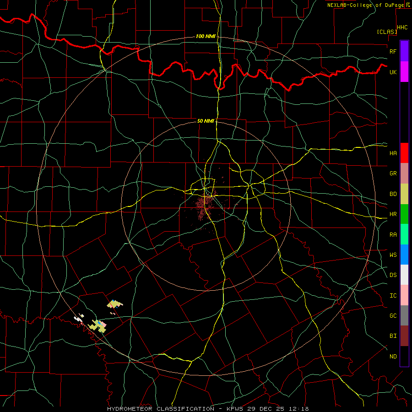Viewport: 412px width, 412px height.
Task: Click the 100 NMI range ring label
Action: (206, 36)
